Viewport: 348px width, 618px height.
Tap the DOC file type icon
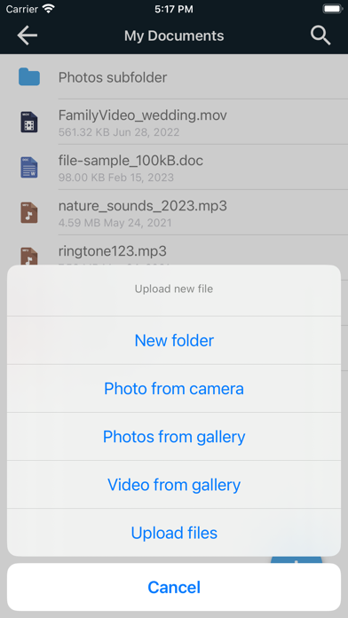pos(29,167)
